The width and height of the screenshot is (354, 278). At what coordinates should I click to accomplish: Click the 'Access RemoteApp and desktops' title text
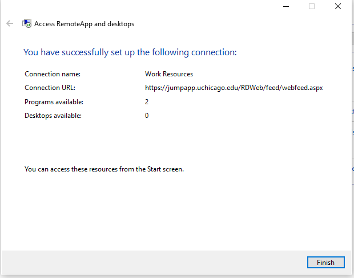tap(84, 24)
